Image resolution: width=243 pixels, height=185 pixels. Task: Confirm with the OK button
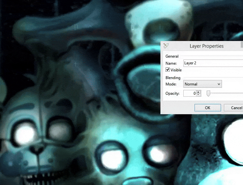208,108
